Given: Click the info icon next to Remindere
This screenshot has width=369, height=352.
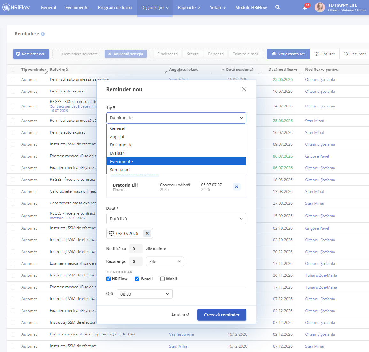Looking at the screenshot, I should (x=43, y=34).
